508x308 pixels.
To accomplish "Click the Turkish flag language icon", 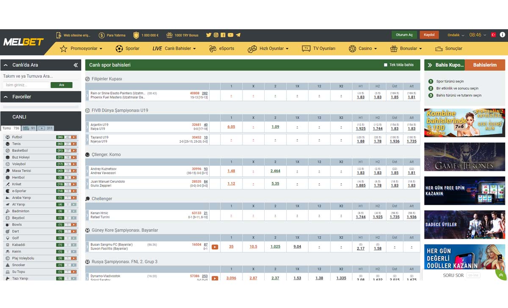I will pos(493,35).
